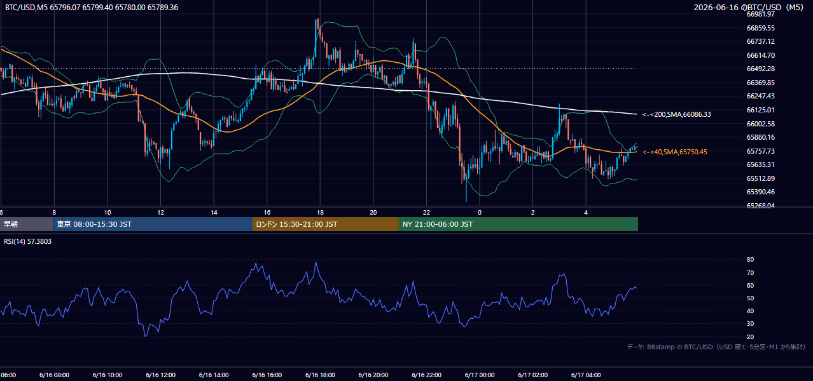The width and height of the screenshot is (813, 381).
Task: Select the 40,SMA,65750.45 label
Action: (675, 152)
